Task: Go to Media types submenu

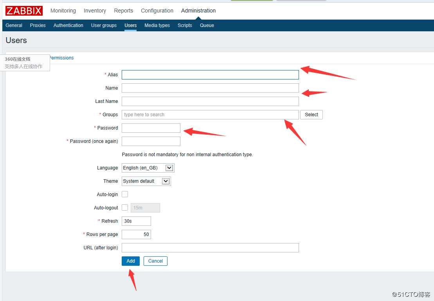Action: point(157,25)
